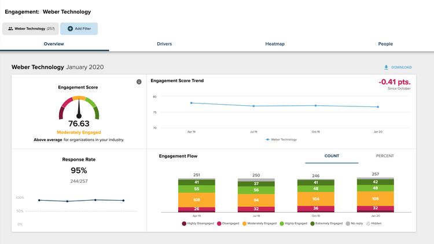Screen dimensions: 434x244
Task: Click the orange 108 segment in Apr 19 bar
Action: pos(197,199)
